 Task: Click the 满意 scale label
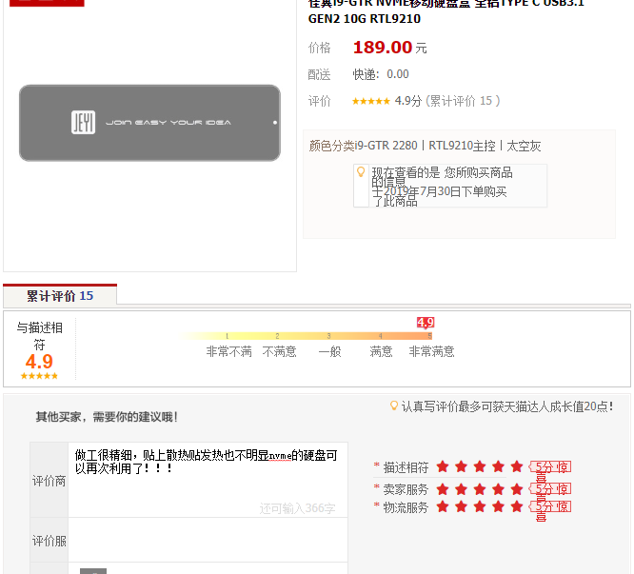(381, 351)
